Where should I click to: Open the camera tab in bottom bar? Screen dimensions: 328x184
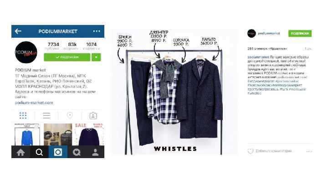58,152
